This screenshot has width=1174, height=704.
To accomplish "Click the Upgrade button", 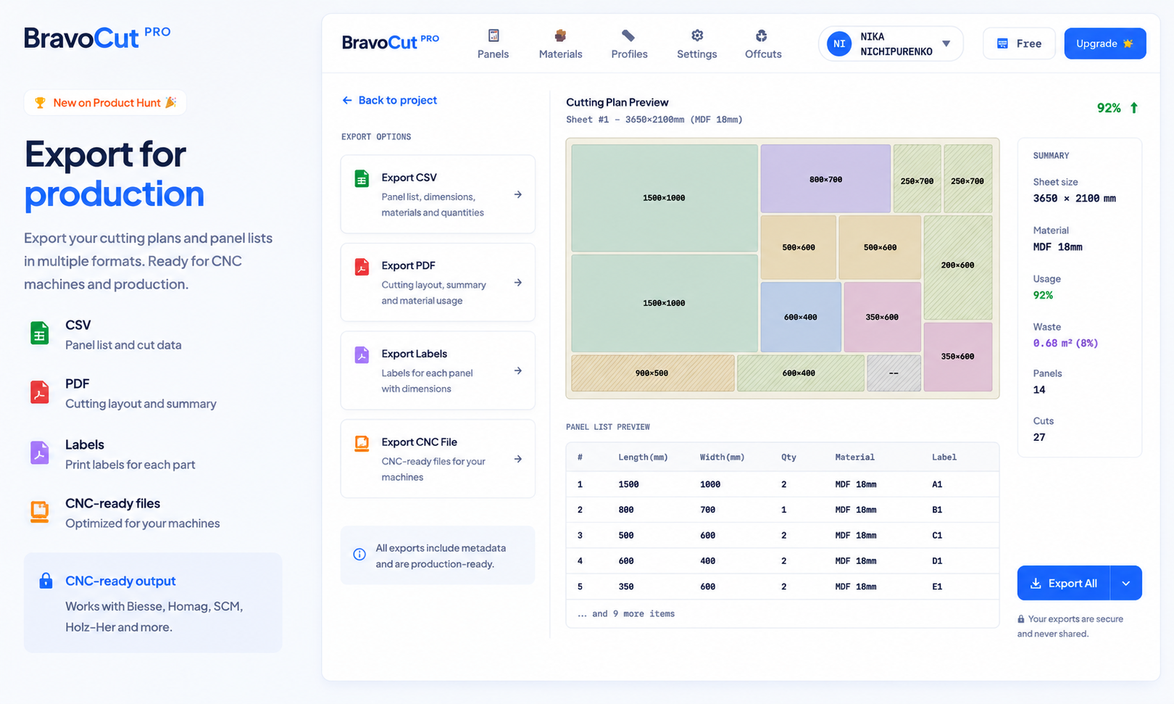I will [x=1104, y=44].
